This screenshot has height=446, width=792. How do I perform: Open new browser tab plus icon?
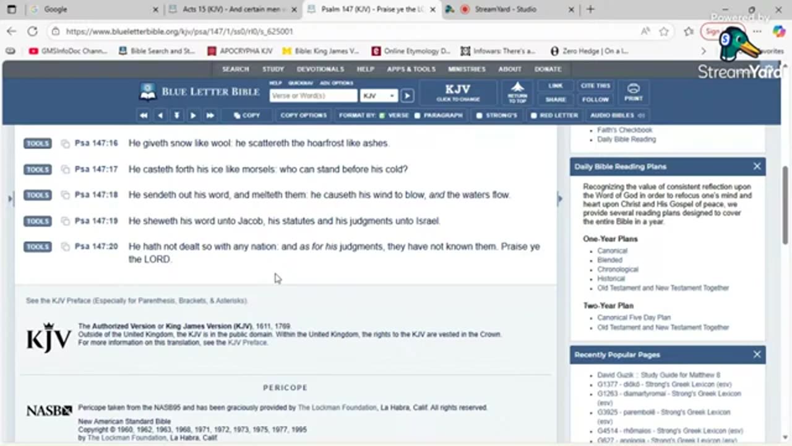pyautogui.click(x=590, y=9)
